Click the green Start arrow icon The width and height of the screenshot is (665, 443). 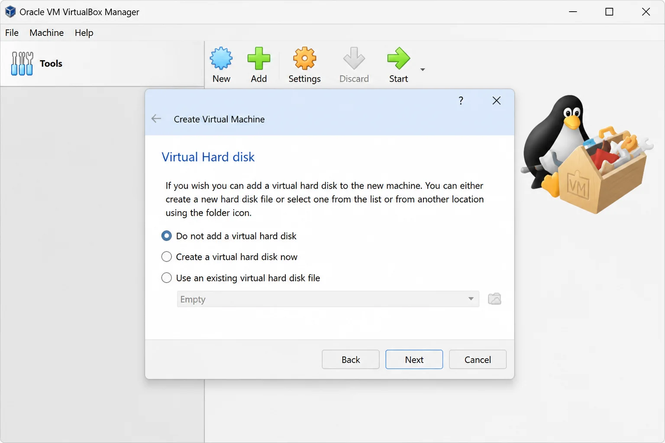398,59
